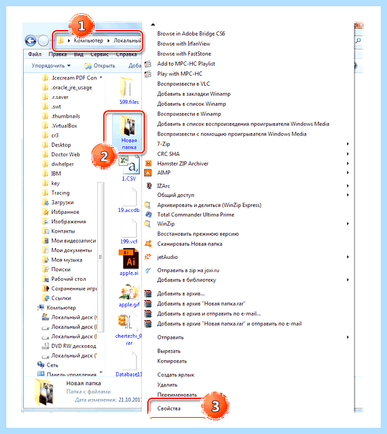Screen dimensions: 387x434
Task: Click the Back navigation arrow button
Action: click(x=31, y=41)
